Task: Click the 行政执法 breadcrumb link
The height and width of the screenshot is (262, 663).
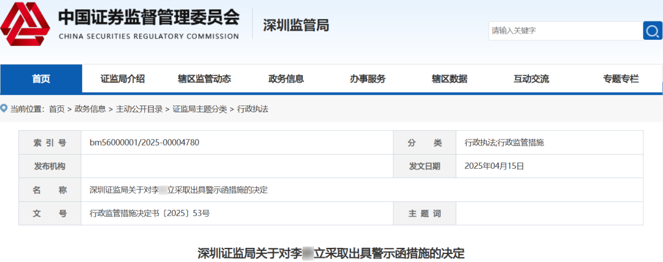Action: pyautogui.click(x=253, y=109)
